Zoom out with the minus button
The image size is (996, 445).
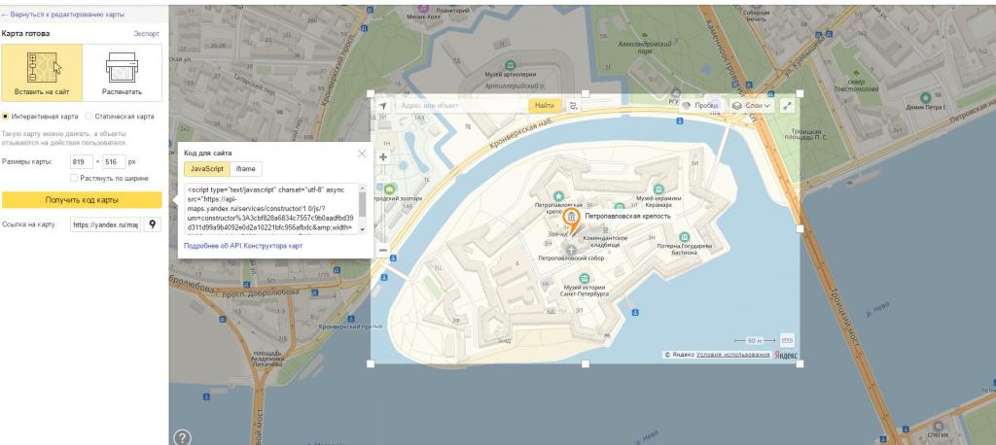point(383,251)
